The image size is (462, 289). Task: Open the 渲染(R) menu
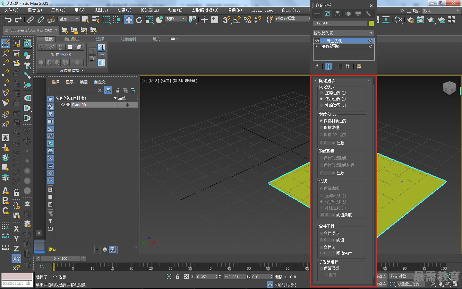tap(235, 10)
